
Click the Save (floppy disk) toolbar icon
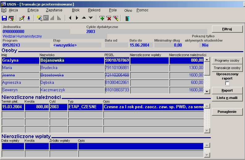click(4, 18)
